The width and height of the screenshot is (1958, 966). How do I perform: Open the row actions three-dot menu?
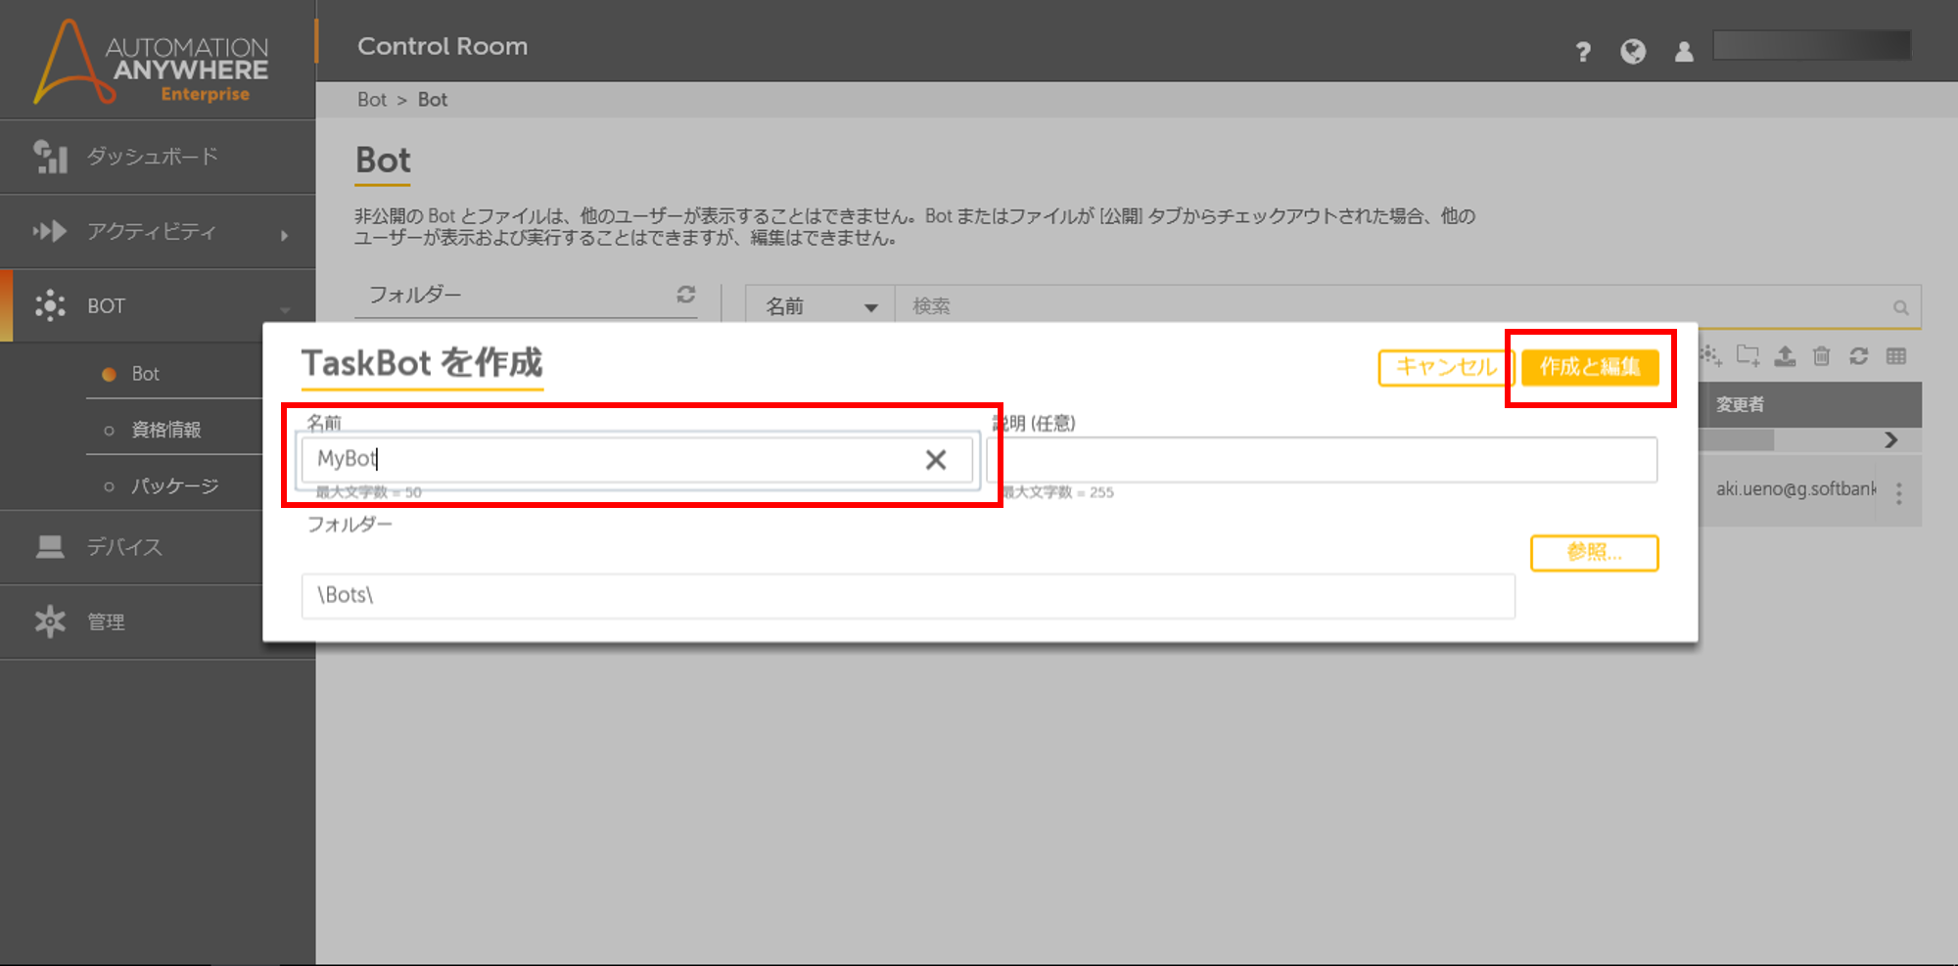click(x=1899, y=493)
